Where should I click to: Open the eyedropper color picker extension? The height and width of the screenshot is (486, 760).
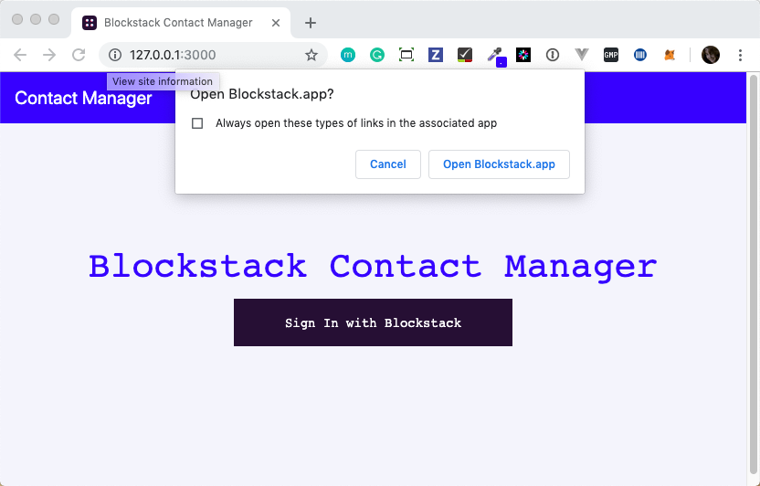point(494,55)
